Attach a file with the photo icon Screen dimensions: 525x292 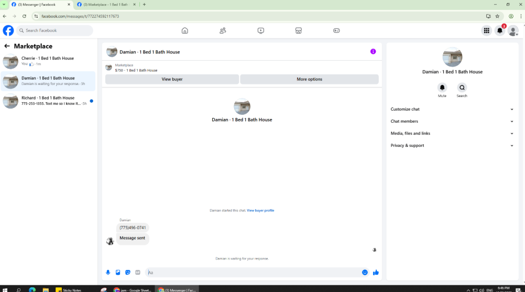point(118,273)
